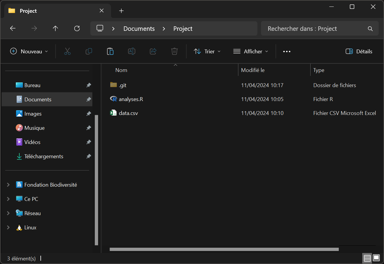Click the Refresh icon in navigation bar

click(77, 28)
